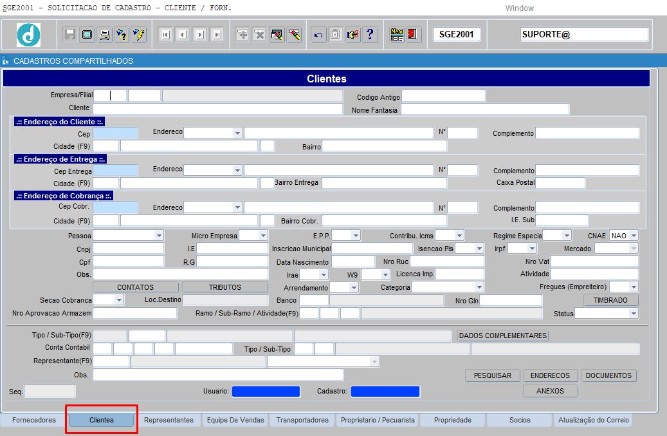Click the ANEXOS button
Screen dimensions: 667x436
550,391
